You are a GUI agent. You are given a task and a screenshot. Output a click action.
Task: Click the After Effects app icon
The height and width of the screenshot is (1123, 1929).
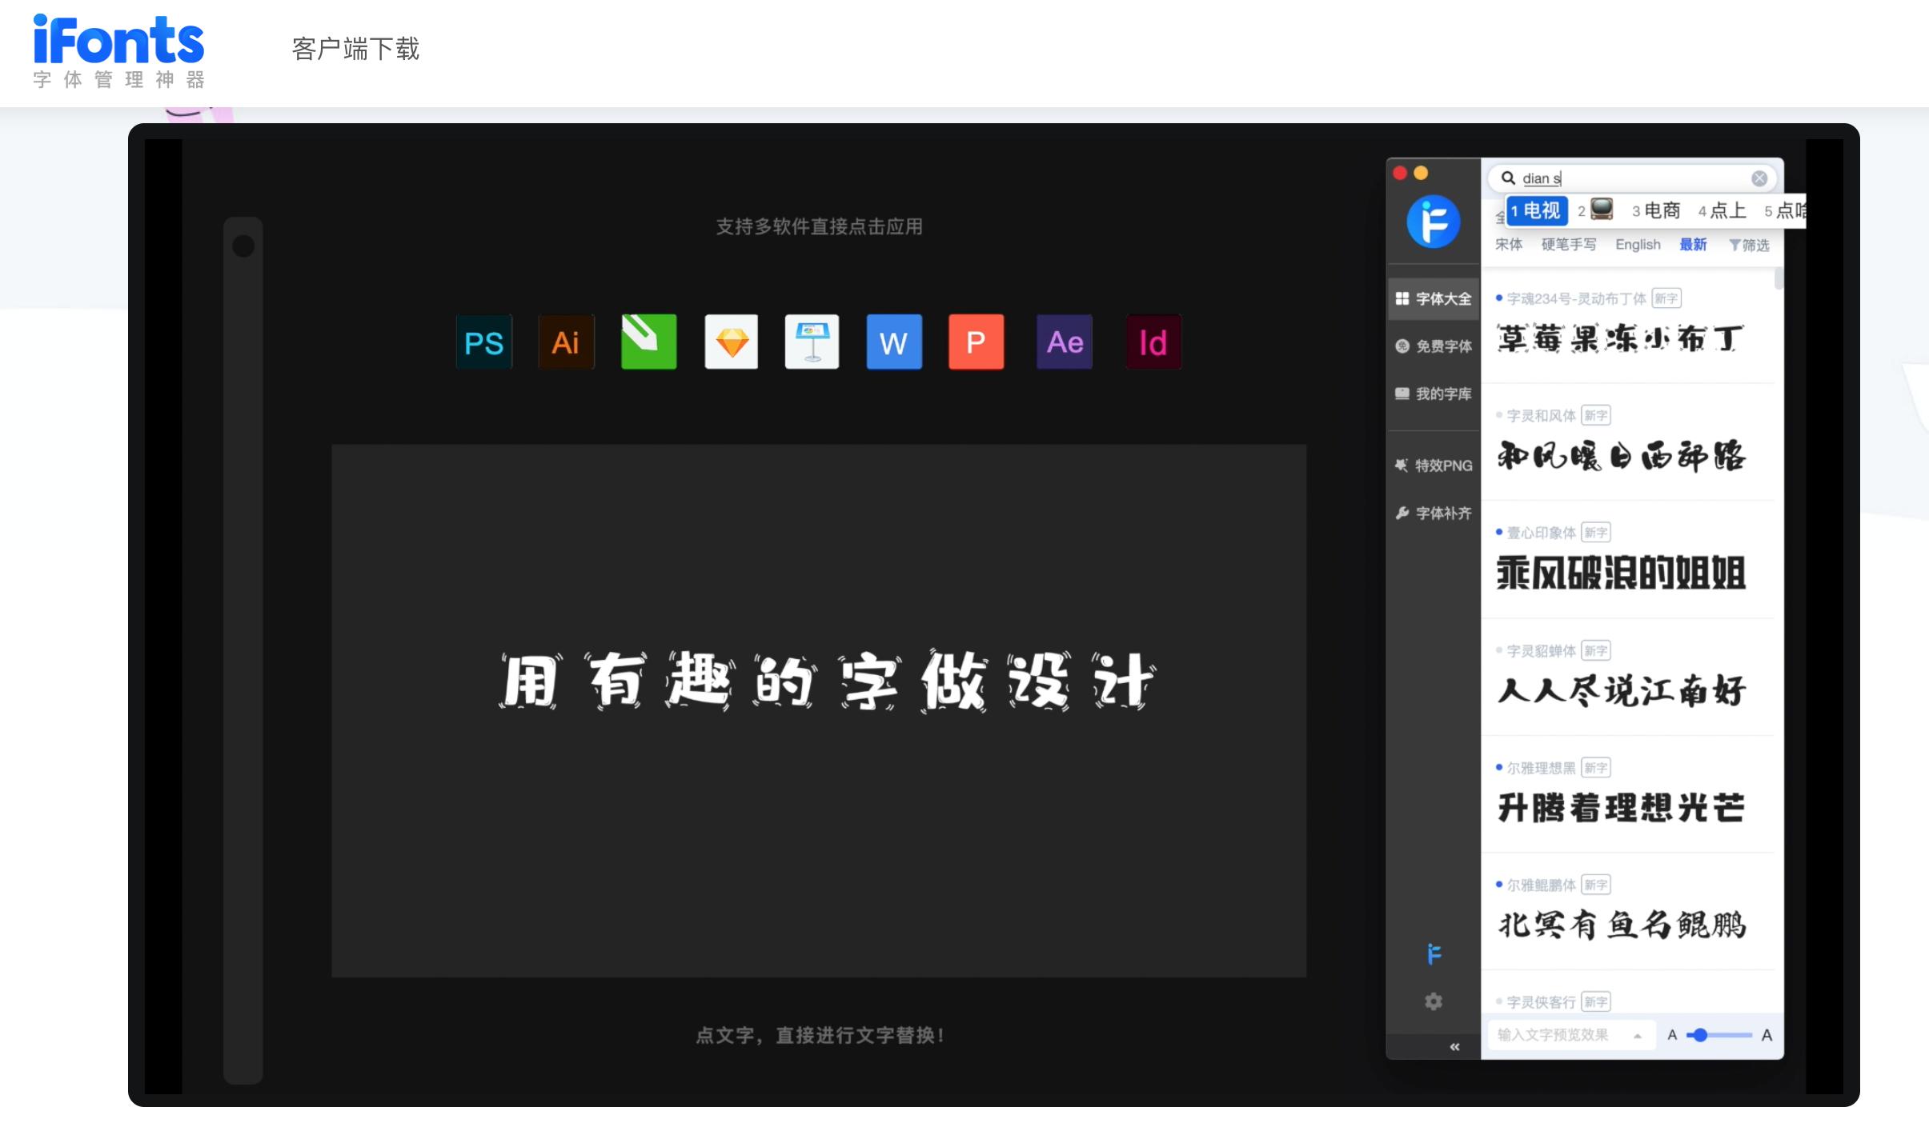(x=1063, y=342)
